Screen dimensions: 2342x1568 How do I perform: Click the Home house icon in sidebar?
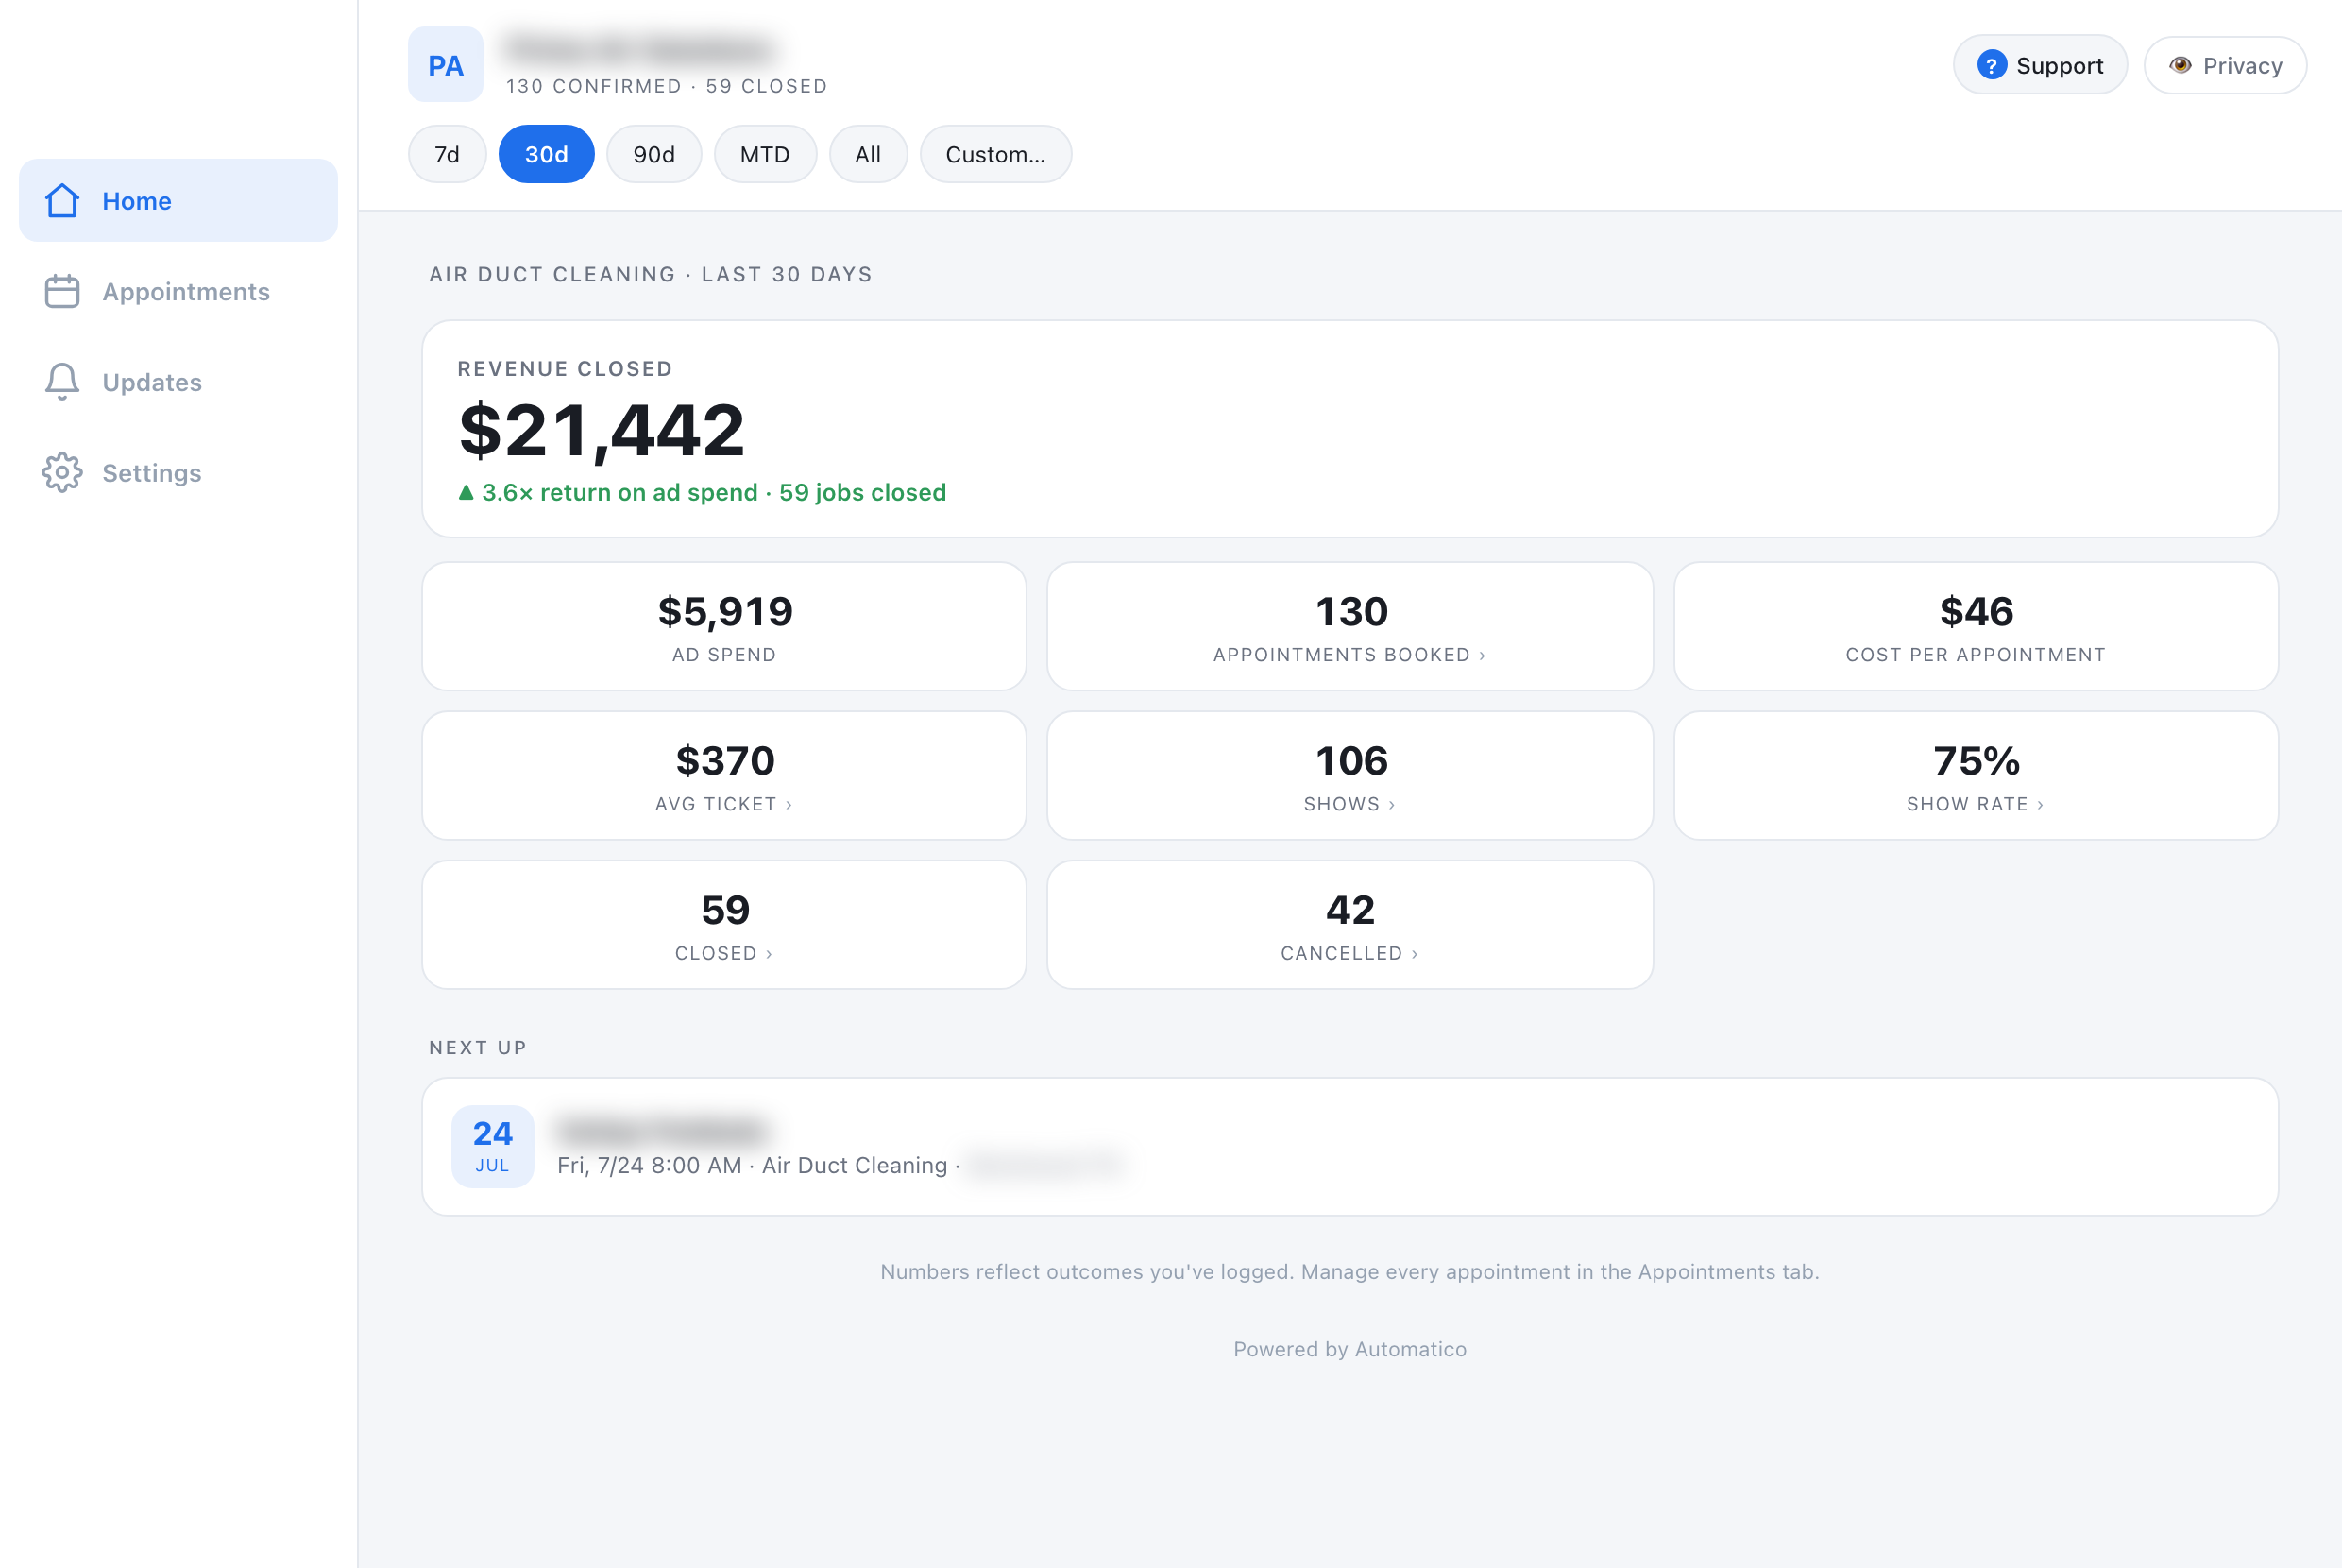[x=62, y=200]
